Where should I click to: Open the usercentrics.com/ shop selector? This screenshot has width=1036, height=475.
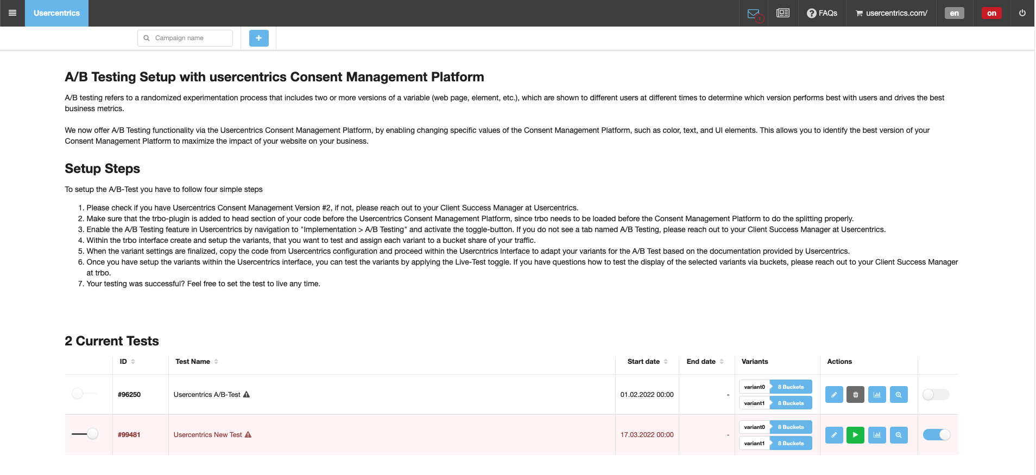tap(892, 13)
